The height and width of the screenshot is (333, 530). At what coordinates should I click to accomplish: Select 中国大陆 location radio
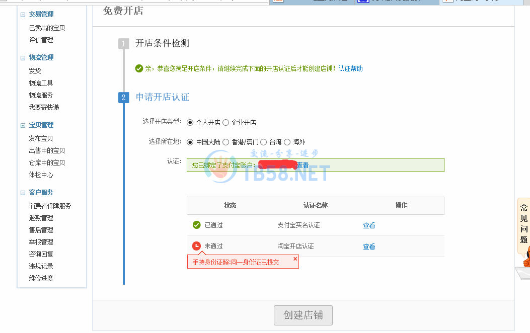pyautogui.click(x=190, y=142)
